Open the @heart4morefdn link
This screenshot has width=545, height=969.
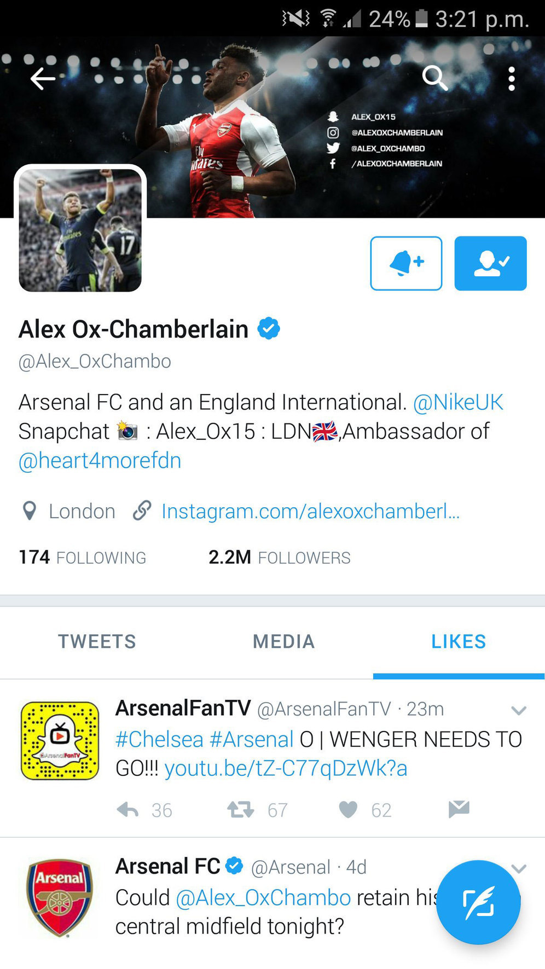tap(100, 460)
